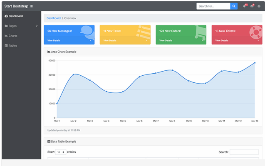Click the 40000 y-axis label
Screen dimensions: 265x166
pyautogui.click(x=52, y=60)
